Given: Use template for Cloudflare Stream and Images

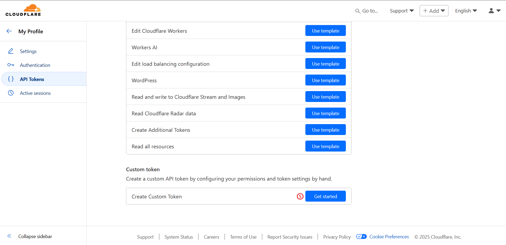Looking at the screenshot, I should pos(325,97).
